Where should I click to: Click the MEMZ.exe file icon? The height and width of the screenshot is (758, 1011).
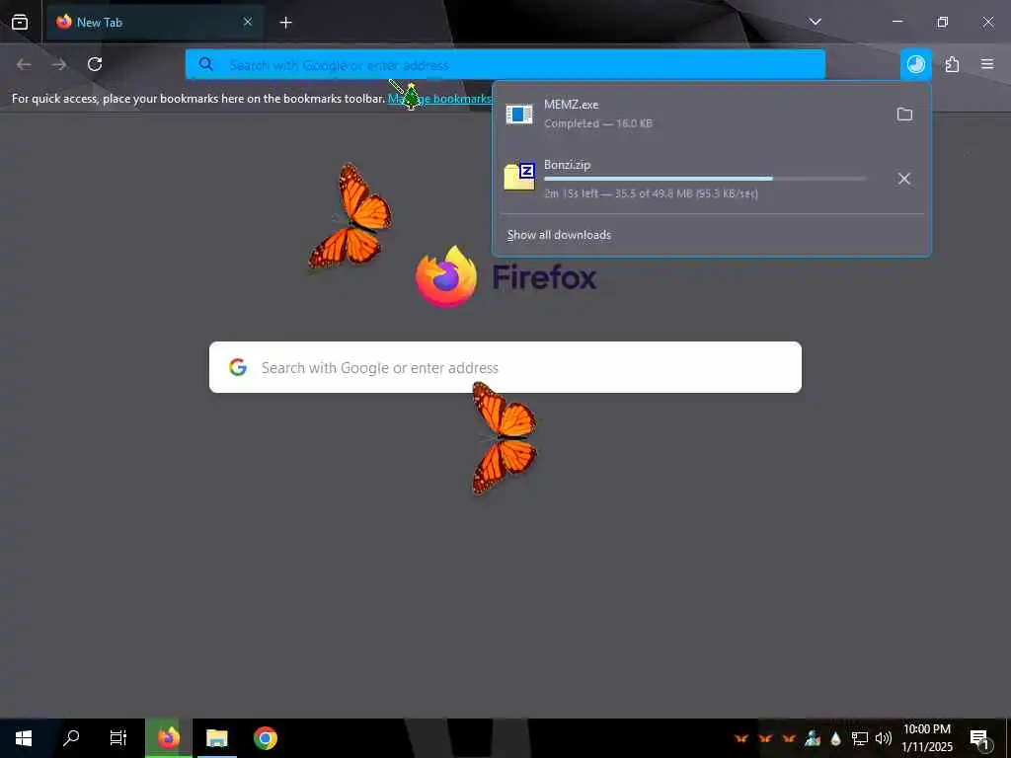[519, 114]
